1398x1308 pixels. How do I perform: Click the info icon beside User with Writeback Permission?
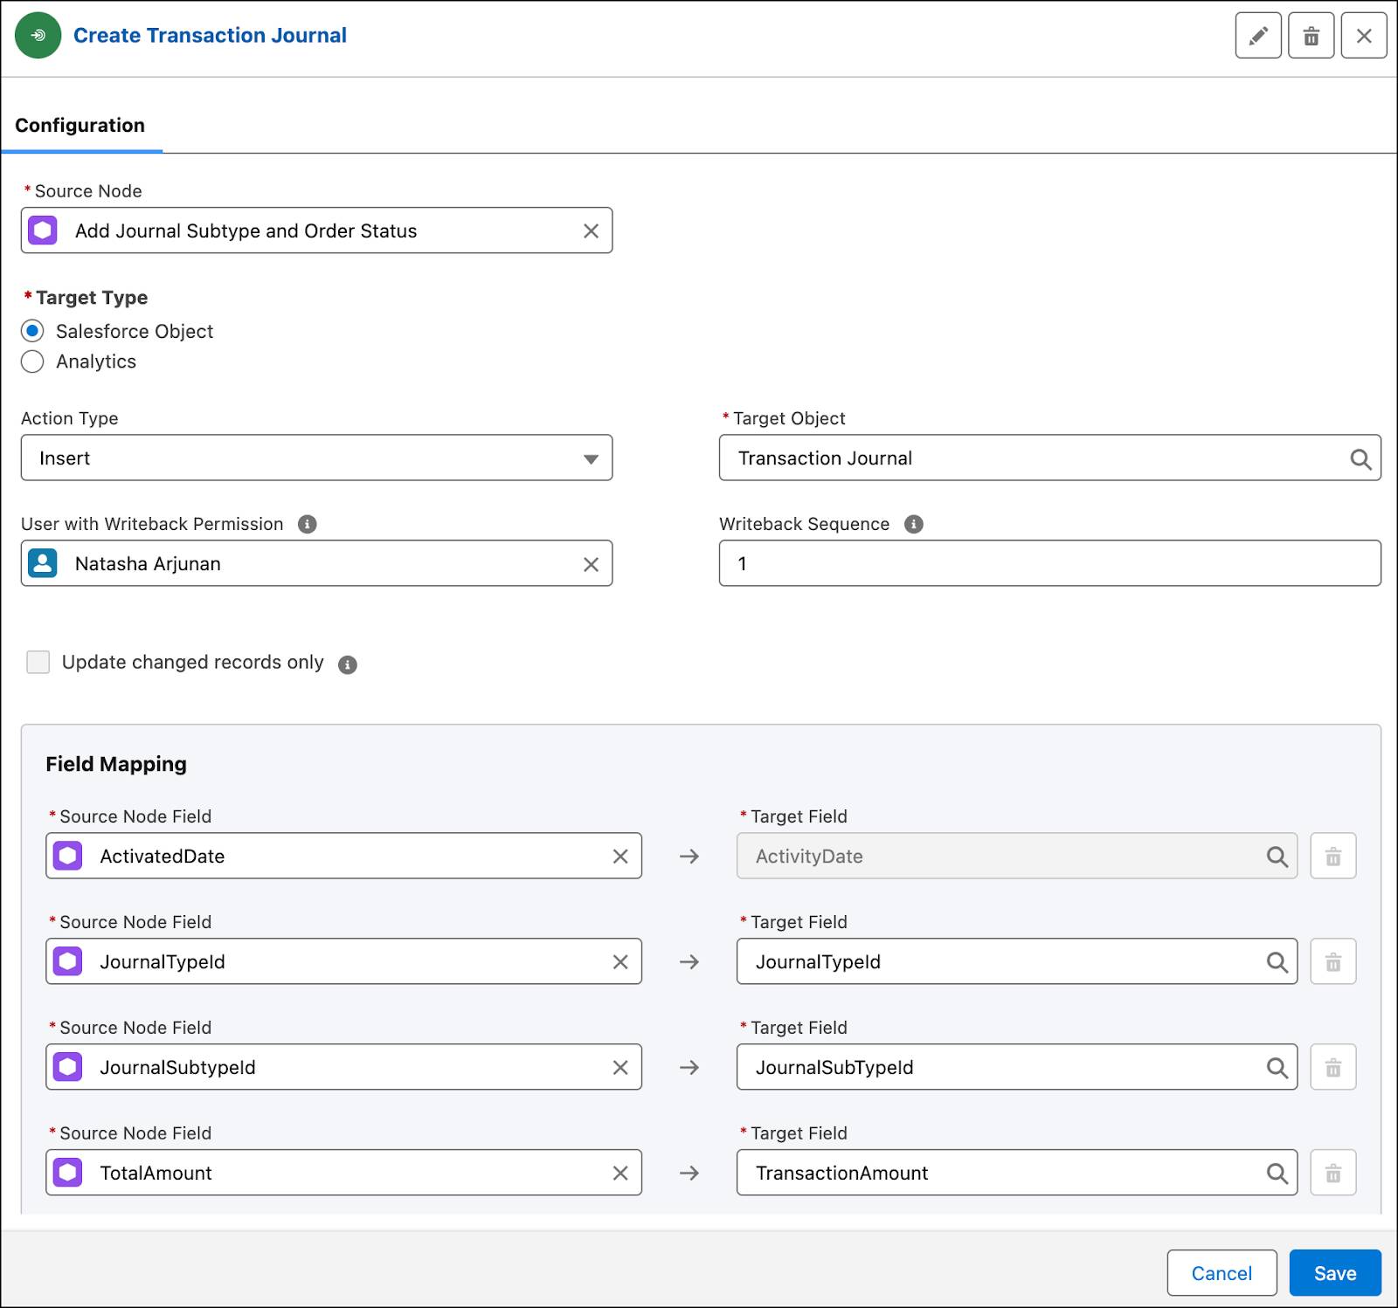pos(308,524)
